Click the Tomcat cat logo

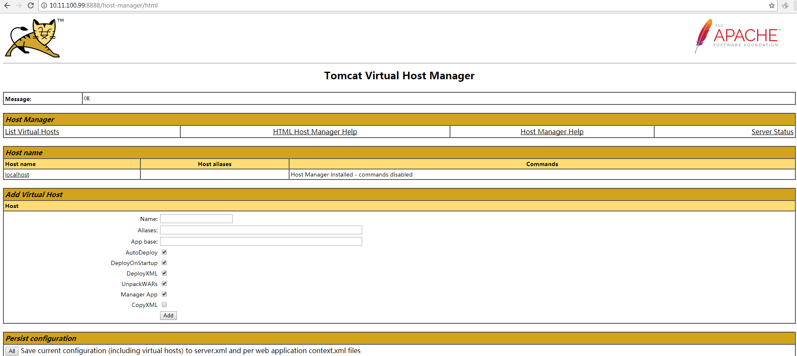(34, 38)
